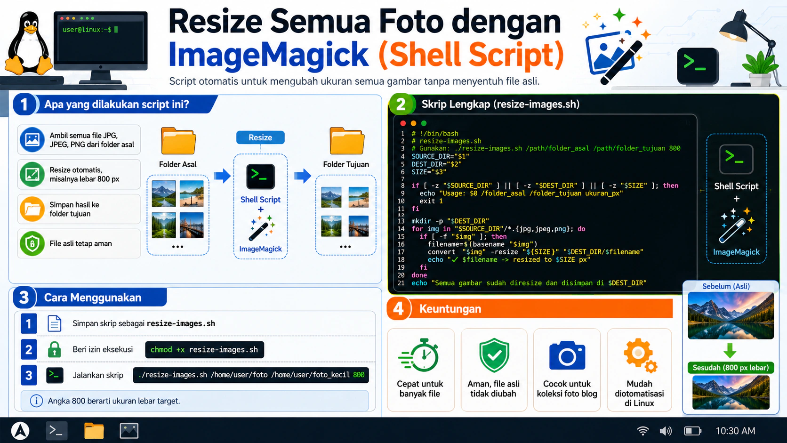Select the chmod +x resize-images.sh command
Viewport: 787px width, 443px height.
click(204, 349)
